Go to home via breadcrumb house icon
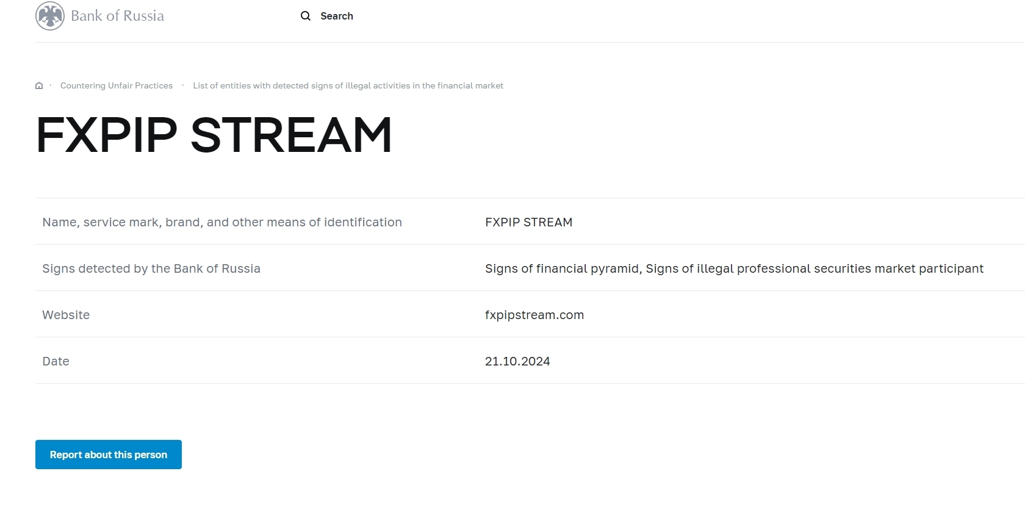Image resolution: width=1025 pixels, height=507 pixels. 39,86
